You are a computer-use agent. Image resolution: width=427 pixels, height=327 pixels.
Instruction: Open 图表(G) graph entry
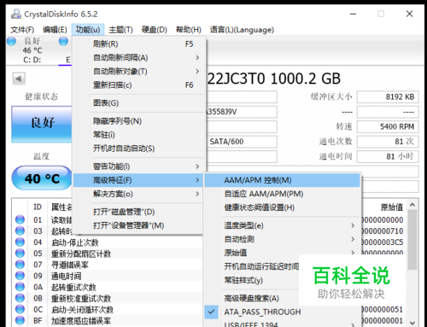(139, 103)
